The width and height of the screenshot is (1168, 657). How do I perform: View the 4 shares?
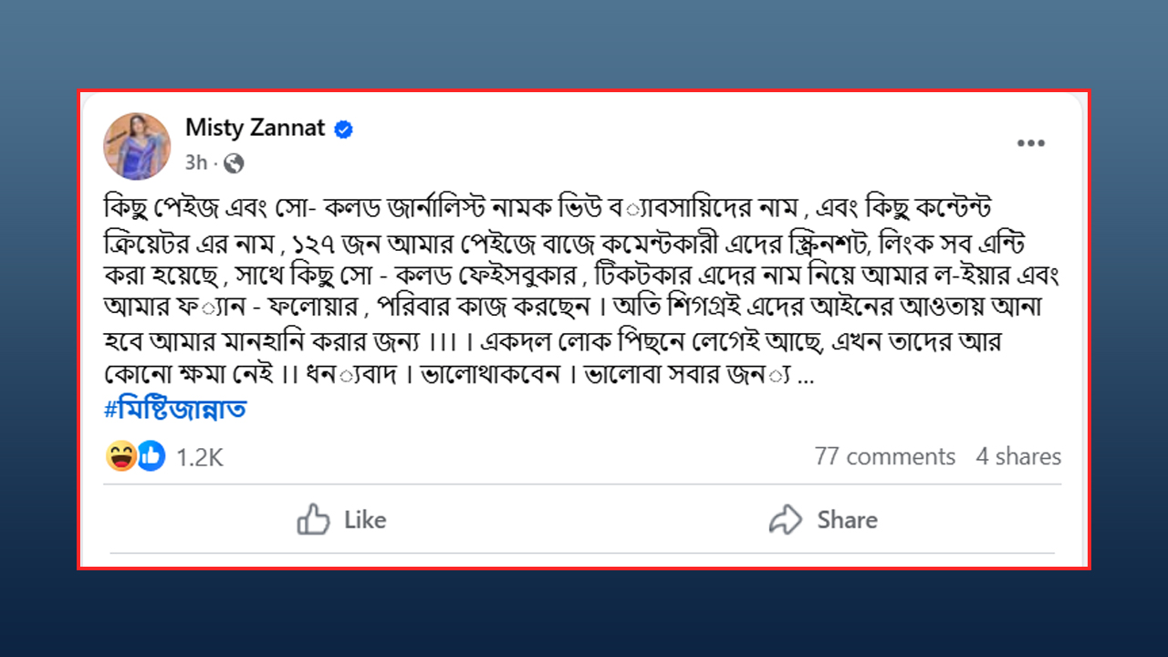pyautogui.click(x=1018, y=456)
